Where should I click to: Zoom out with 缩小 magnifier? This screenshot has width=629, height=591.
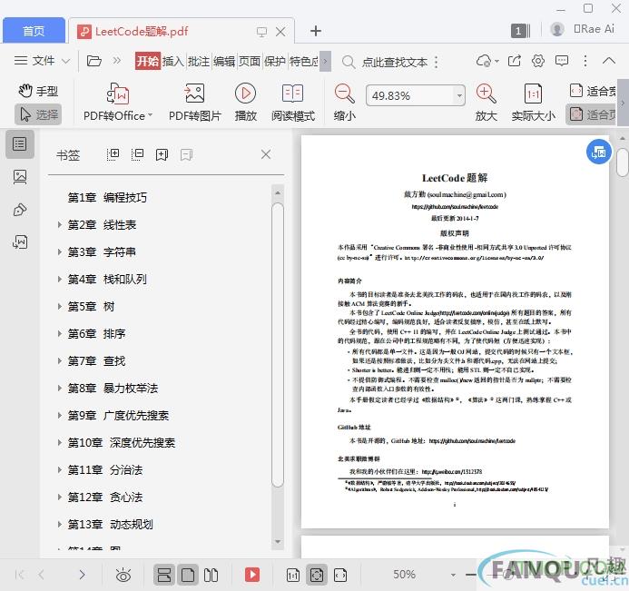click(x=345, y=103)
